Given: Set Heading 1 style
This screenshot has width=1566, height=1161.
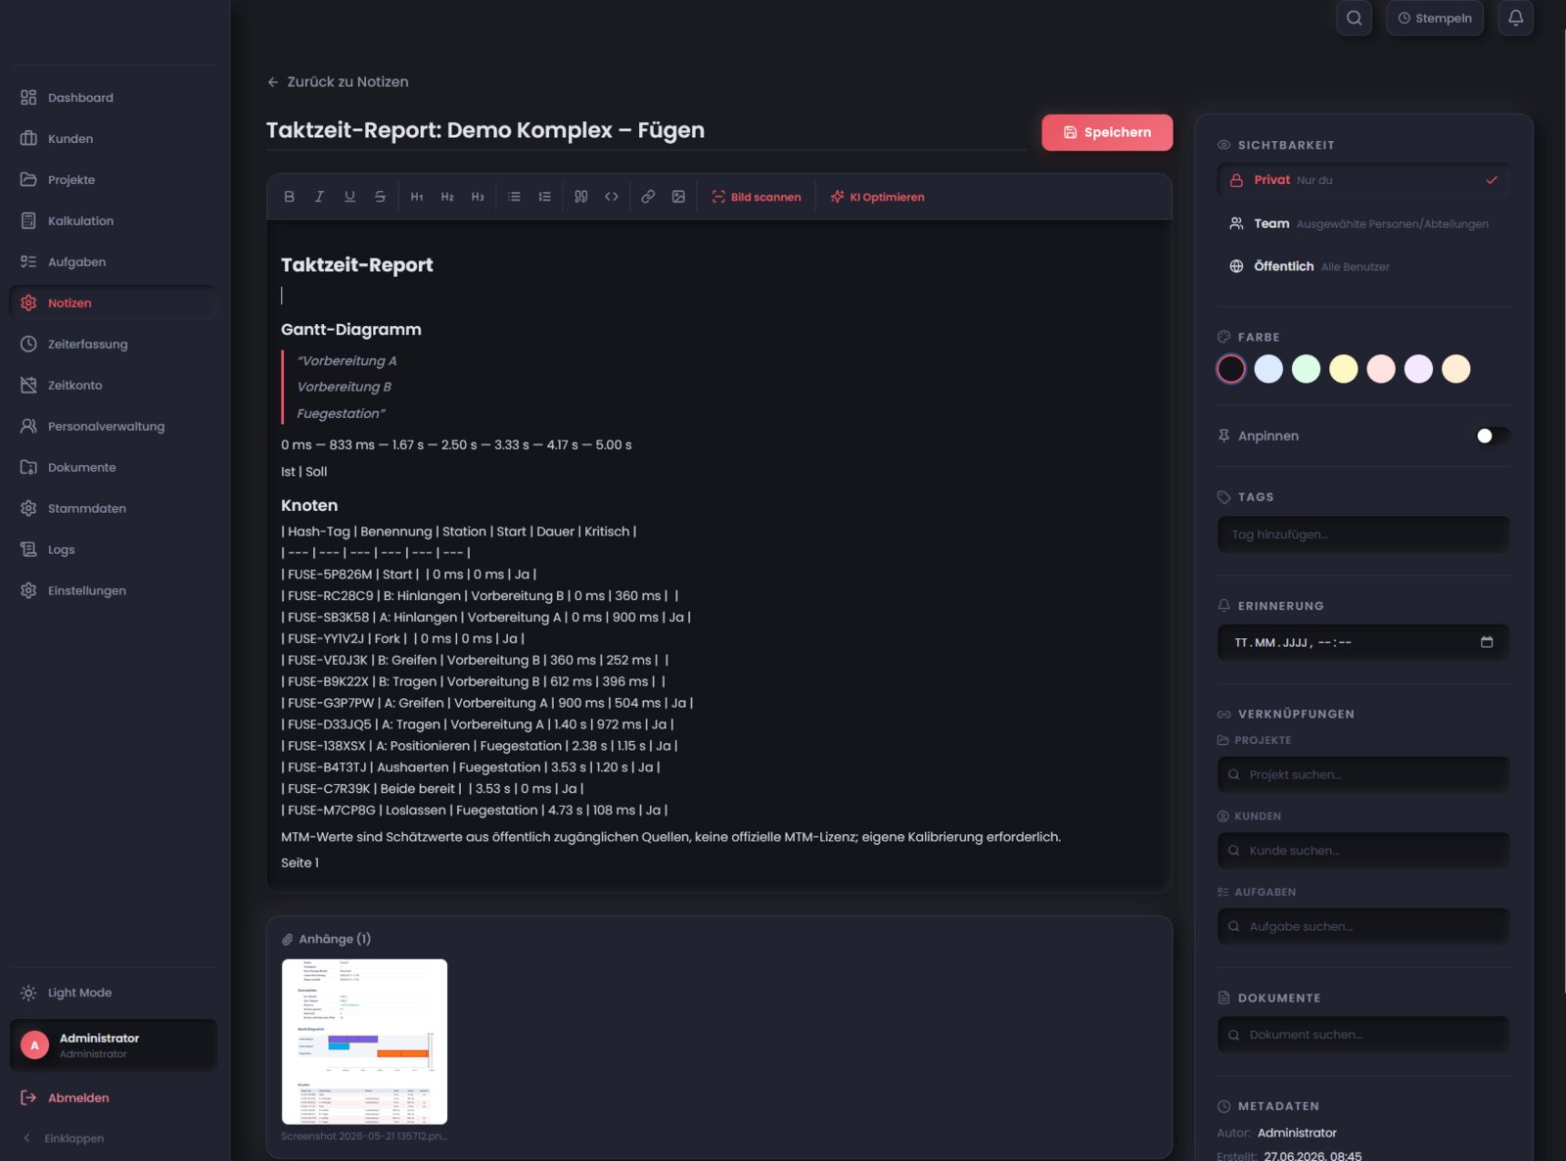Looking at the screenshot, I should pyautogui.click(x=417, y=197).
